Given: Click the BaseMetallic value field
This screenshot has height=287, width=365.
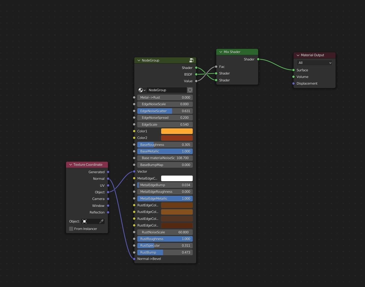Looking at the screenshot, I should (x=165, y=151).
